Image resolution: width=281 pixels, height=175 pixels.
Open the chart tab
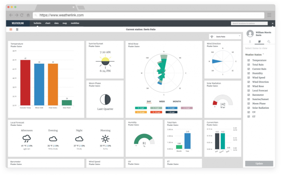[x=48, y=23]
